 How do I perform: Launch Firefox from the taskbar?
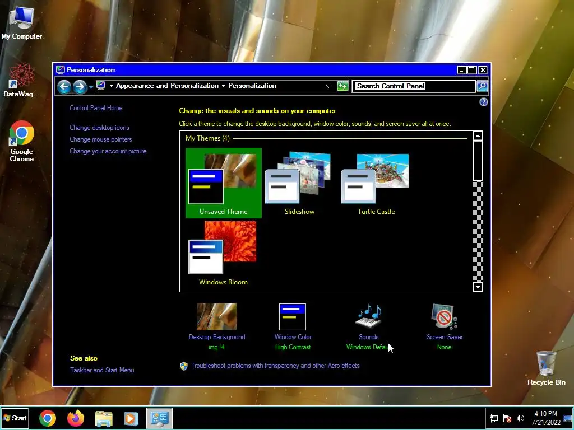[x=76, y=418]
